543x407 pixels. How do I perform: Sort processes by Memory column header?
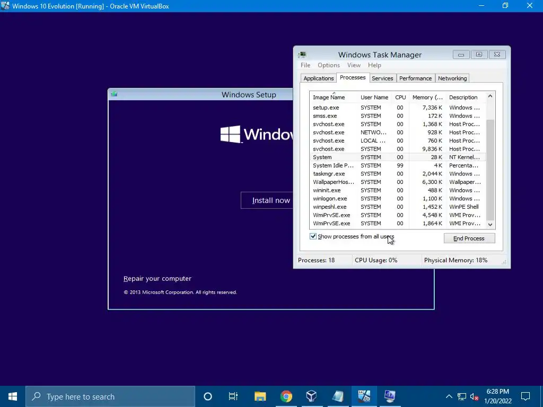[x=427, y=98]
